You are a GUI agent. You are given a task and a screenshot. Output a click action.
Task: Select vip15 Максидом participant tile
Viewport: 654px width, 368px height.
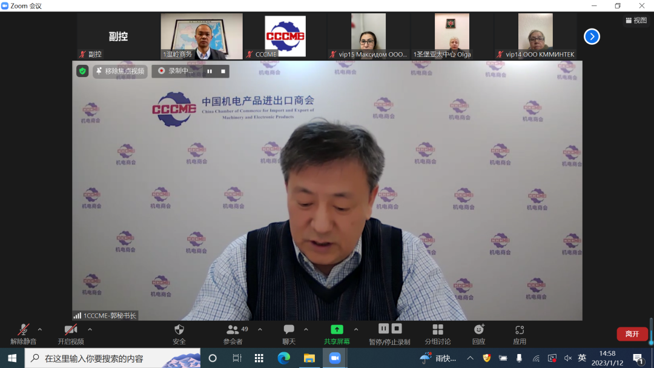[369, 36]
